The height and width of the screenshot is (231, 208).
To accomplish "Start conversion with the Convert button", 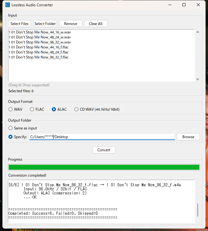I will pos(104,150).
